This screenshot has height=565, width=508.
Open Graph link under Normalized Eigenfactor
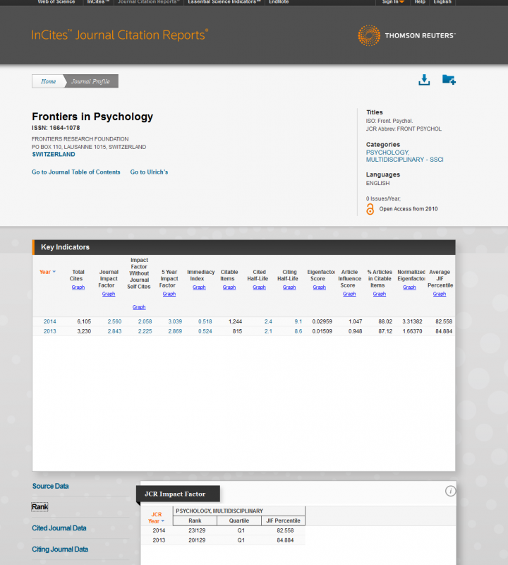tap(409, 287)
